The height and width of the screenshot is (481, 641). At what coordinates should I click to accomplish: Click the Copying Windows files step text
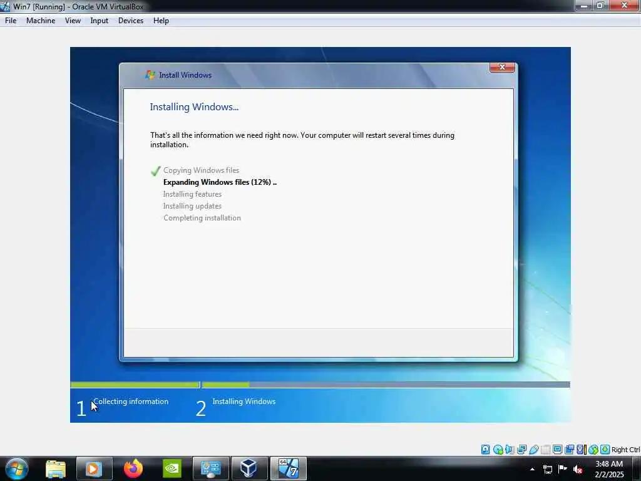(201, 170)
